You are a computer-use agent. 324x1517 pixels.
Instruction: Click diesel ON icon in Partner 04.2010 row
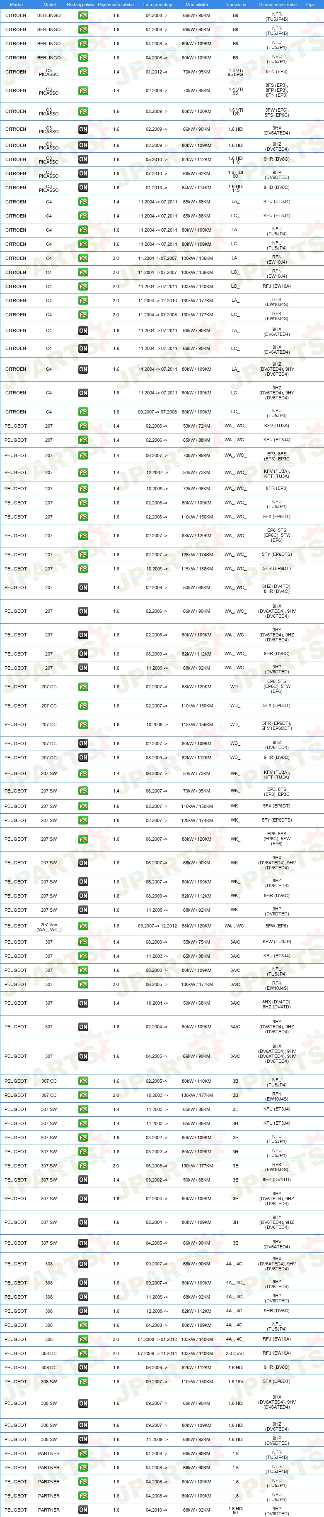click(x=83, y=1510)
